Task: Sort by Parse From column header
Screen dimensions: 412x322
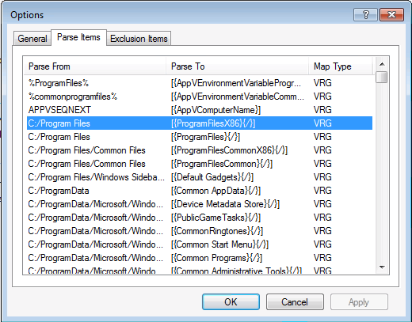Action: 94,66
